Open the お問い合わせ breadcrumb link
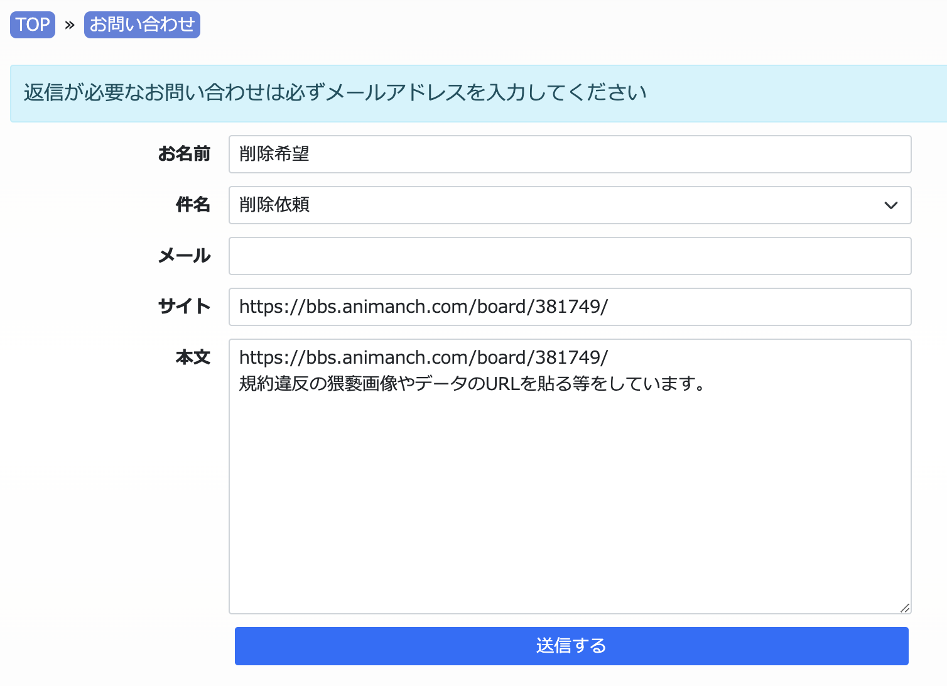This screenshot has height=686, width=947. click(142, 24)
